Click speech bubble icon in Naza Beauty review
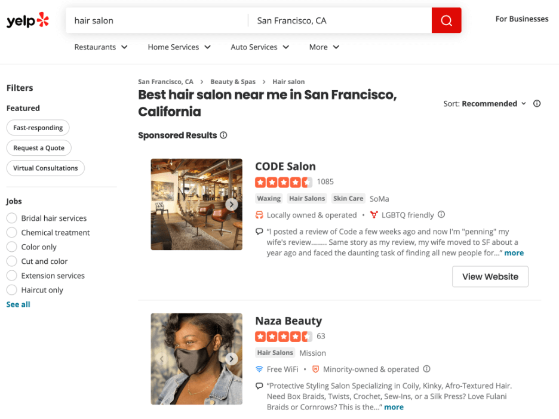Screen dimensions: 559x419 pos(259,386)
